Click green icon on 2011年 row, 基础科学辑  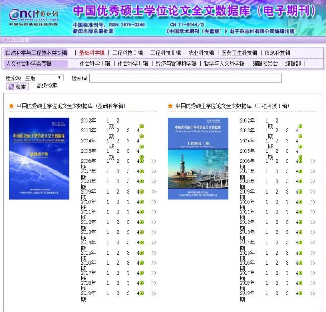142,212
